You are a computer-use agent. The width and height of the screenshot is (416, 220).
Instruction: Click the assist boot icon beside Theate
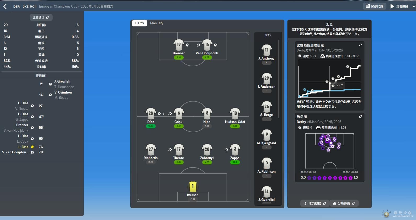pos(170,150)
